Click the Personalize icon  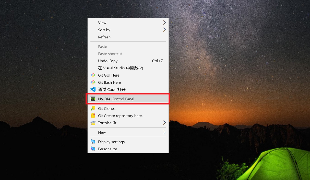93,149
